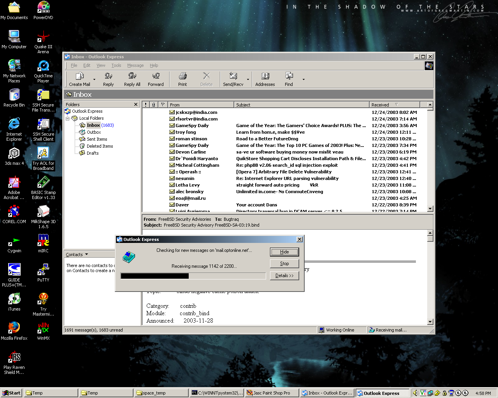Open the Recycle Bin desktop icon

point(14,98)
